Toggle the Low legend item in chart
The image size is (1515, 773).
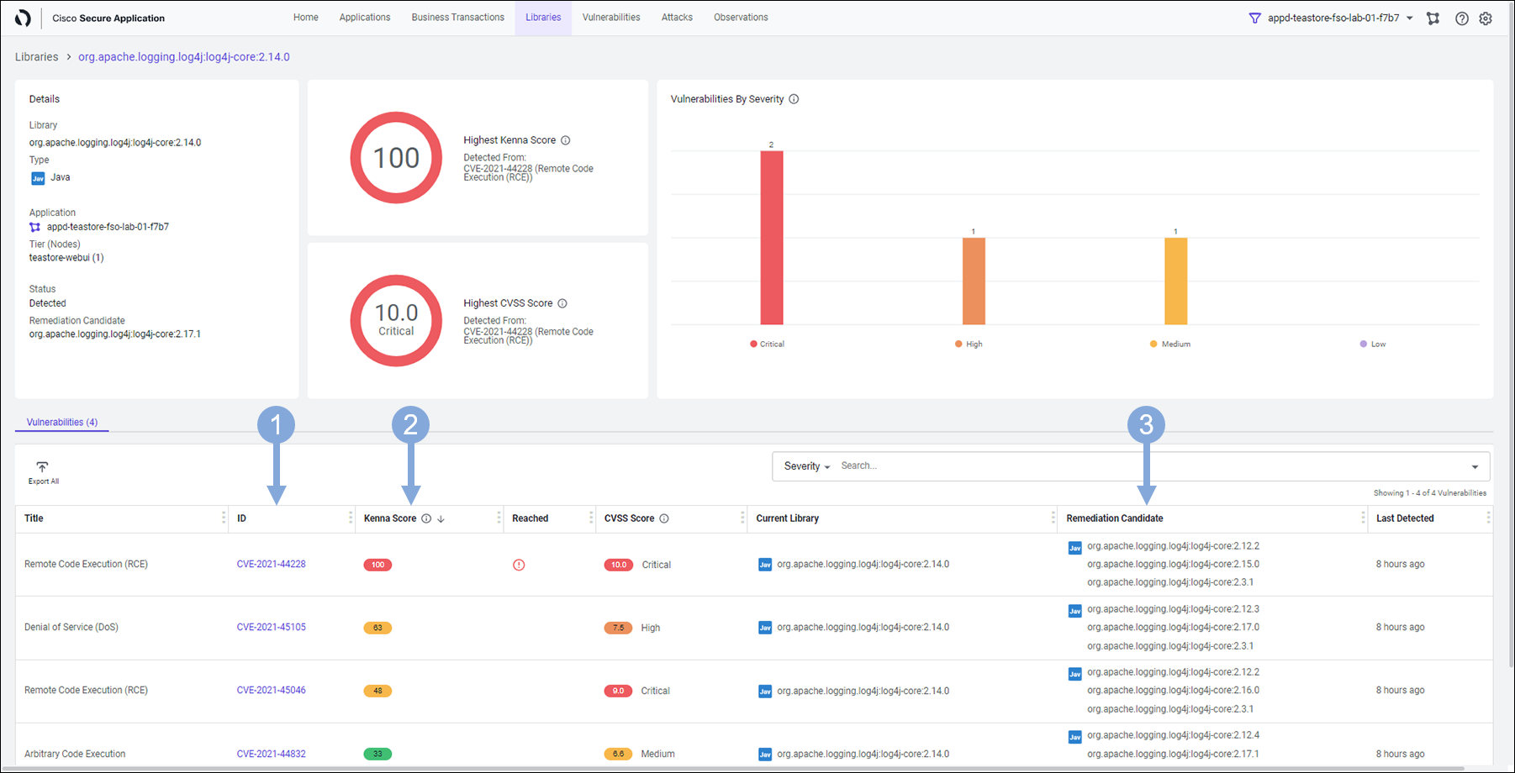coord(1373,344)
